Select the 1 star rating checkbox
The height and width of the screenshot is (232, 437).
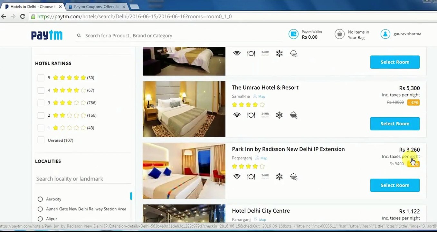[41, 128]
